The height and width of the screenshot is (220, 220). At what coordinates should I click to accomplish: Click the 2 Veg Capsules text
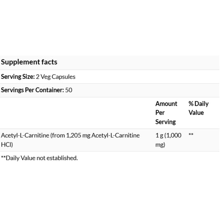coord(56,77)
